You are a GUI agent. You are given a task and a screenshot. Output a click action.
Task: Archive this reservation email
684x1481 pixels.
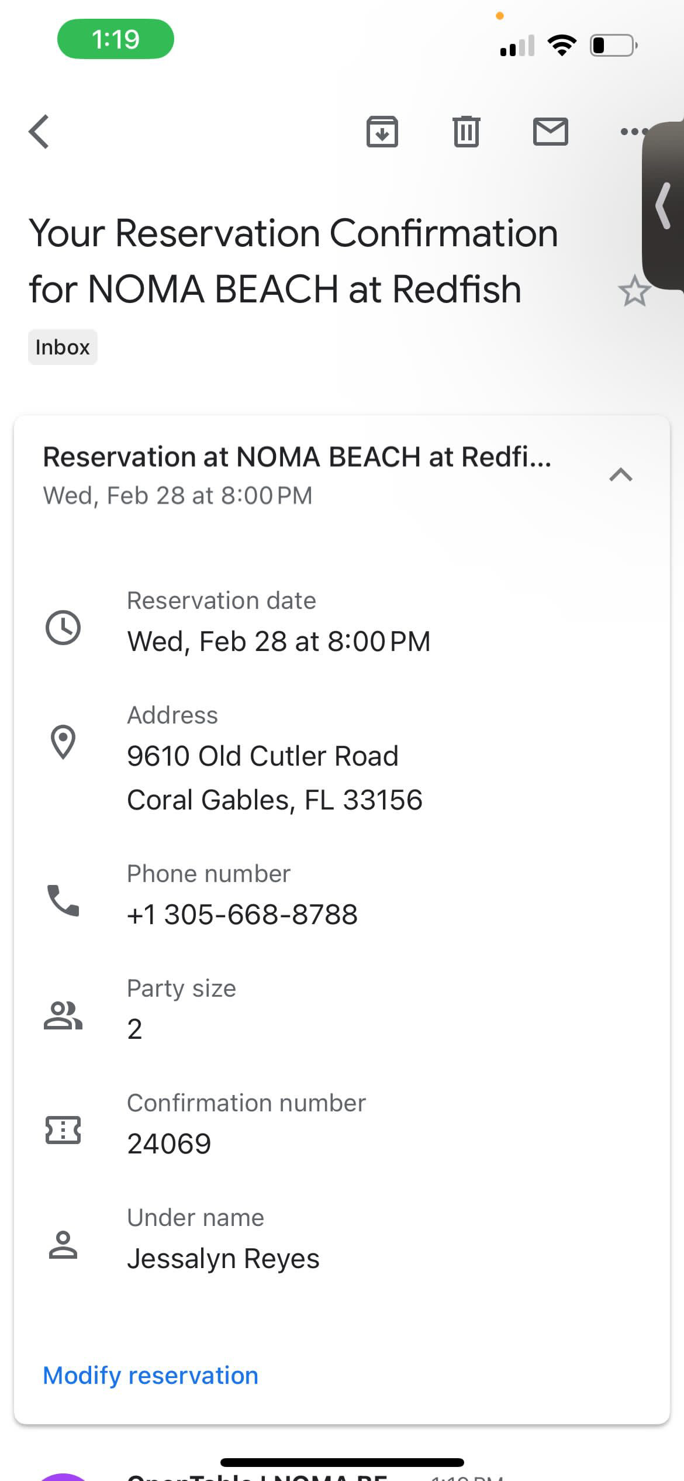point(382,132)
